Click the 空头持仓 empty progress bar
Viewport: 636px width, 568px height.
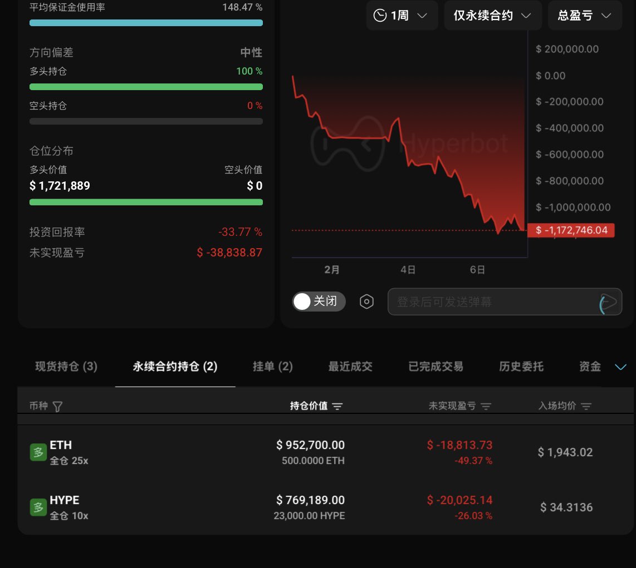pyautogui.click(x=146, y=121)
